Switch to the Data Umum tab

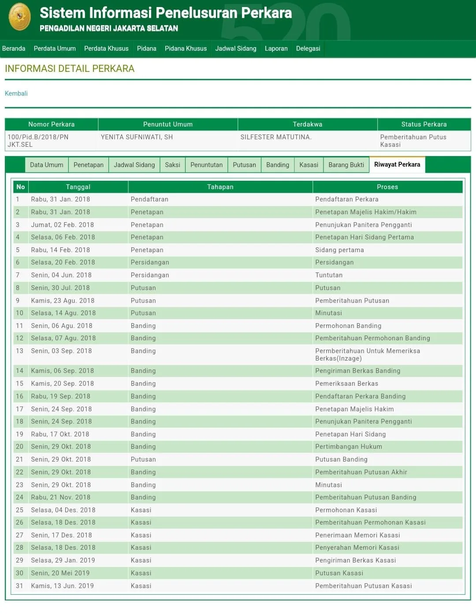[x=47, y=165]
